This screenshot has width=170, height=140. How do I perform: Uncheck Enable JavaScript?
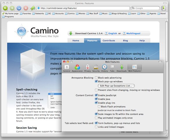96,95
